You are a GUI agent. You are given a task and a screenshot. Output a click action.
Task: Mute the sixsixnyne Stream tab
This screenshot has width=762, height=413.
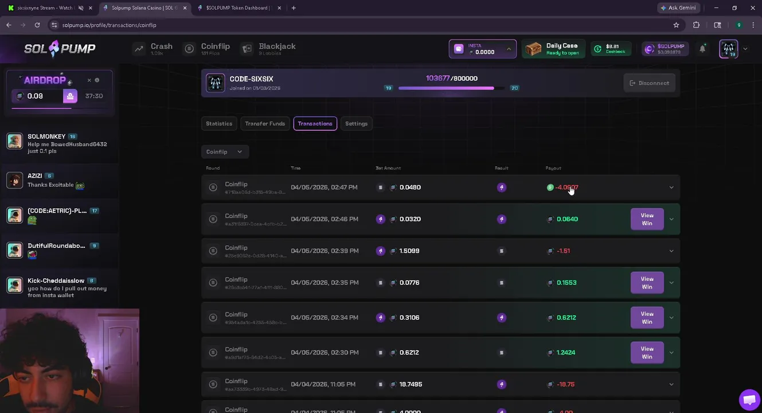pos(81,8)
